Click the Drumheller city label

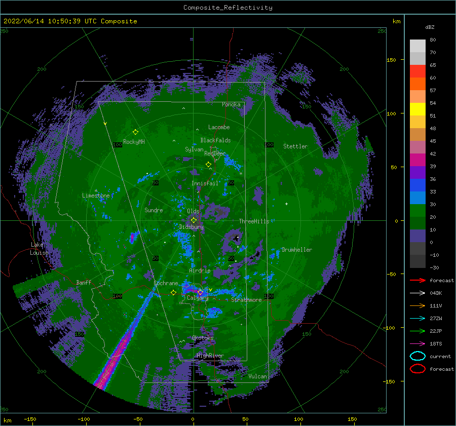coord(297,250)
